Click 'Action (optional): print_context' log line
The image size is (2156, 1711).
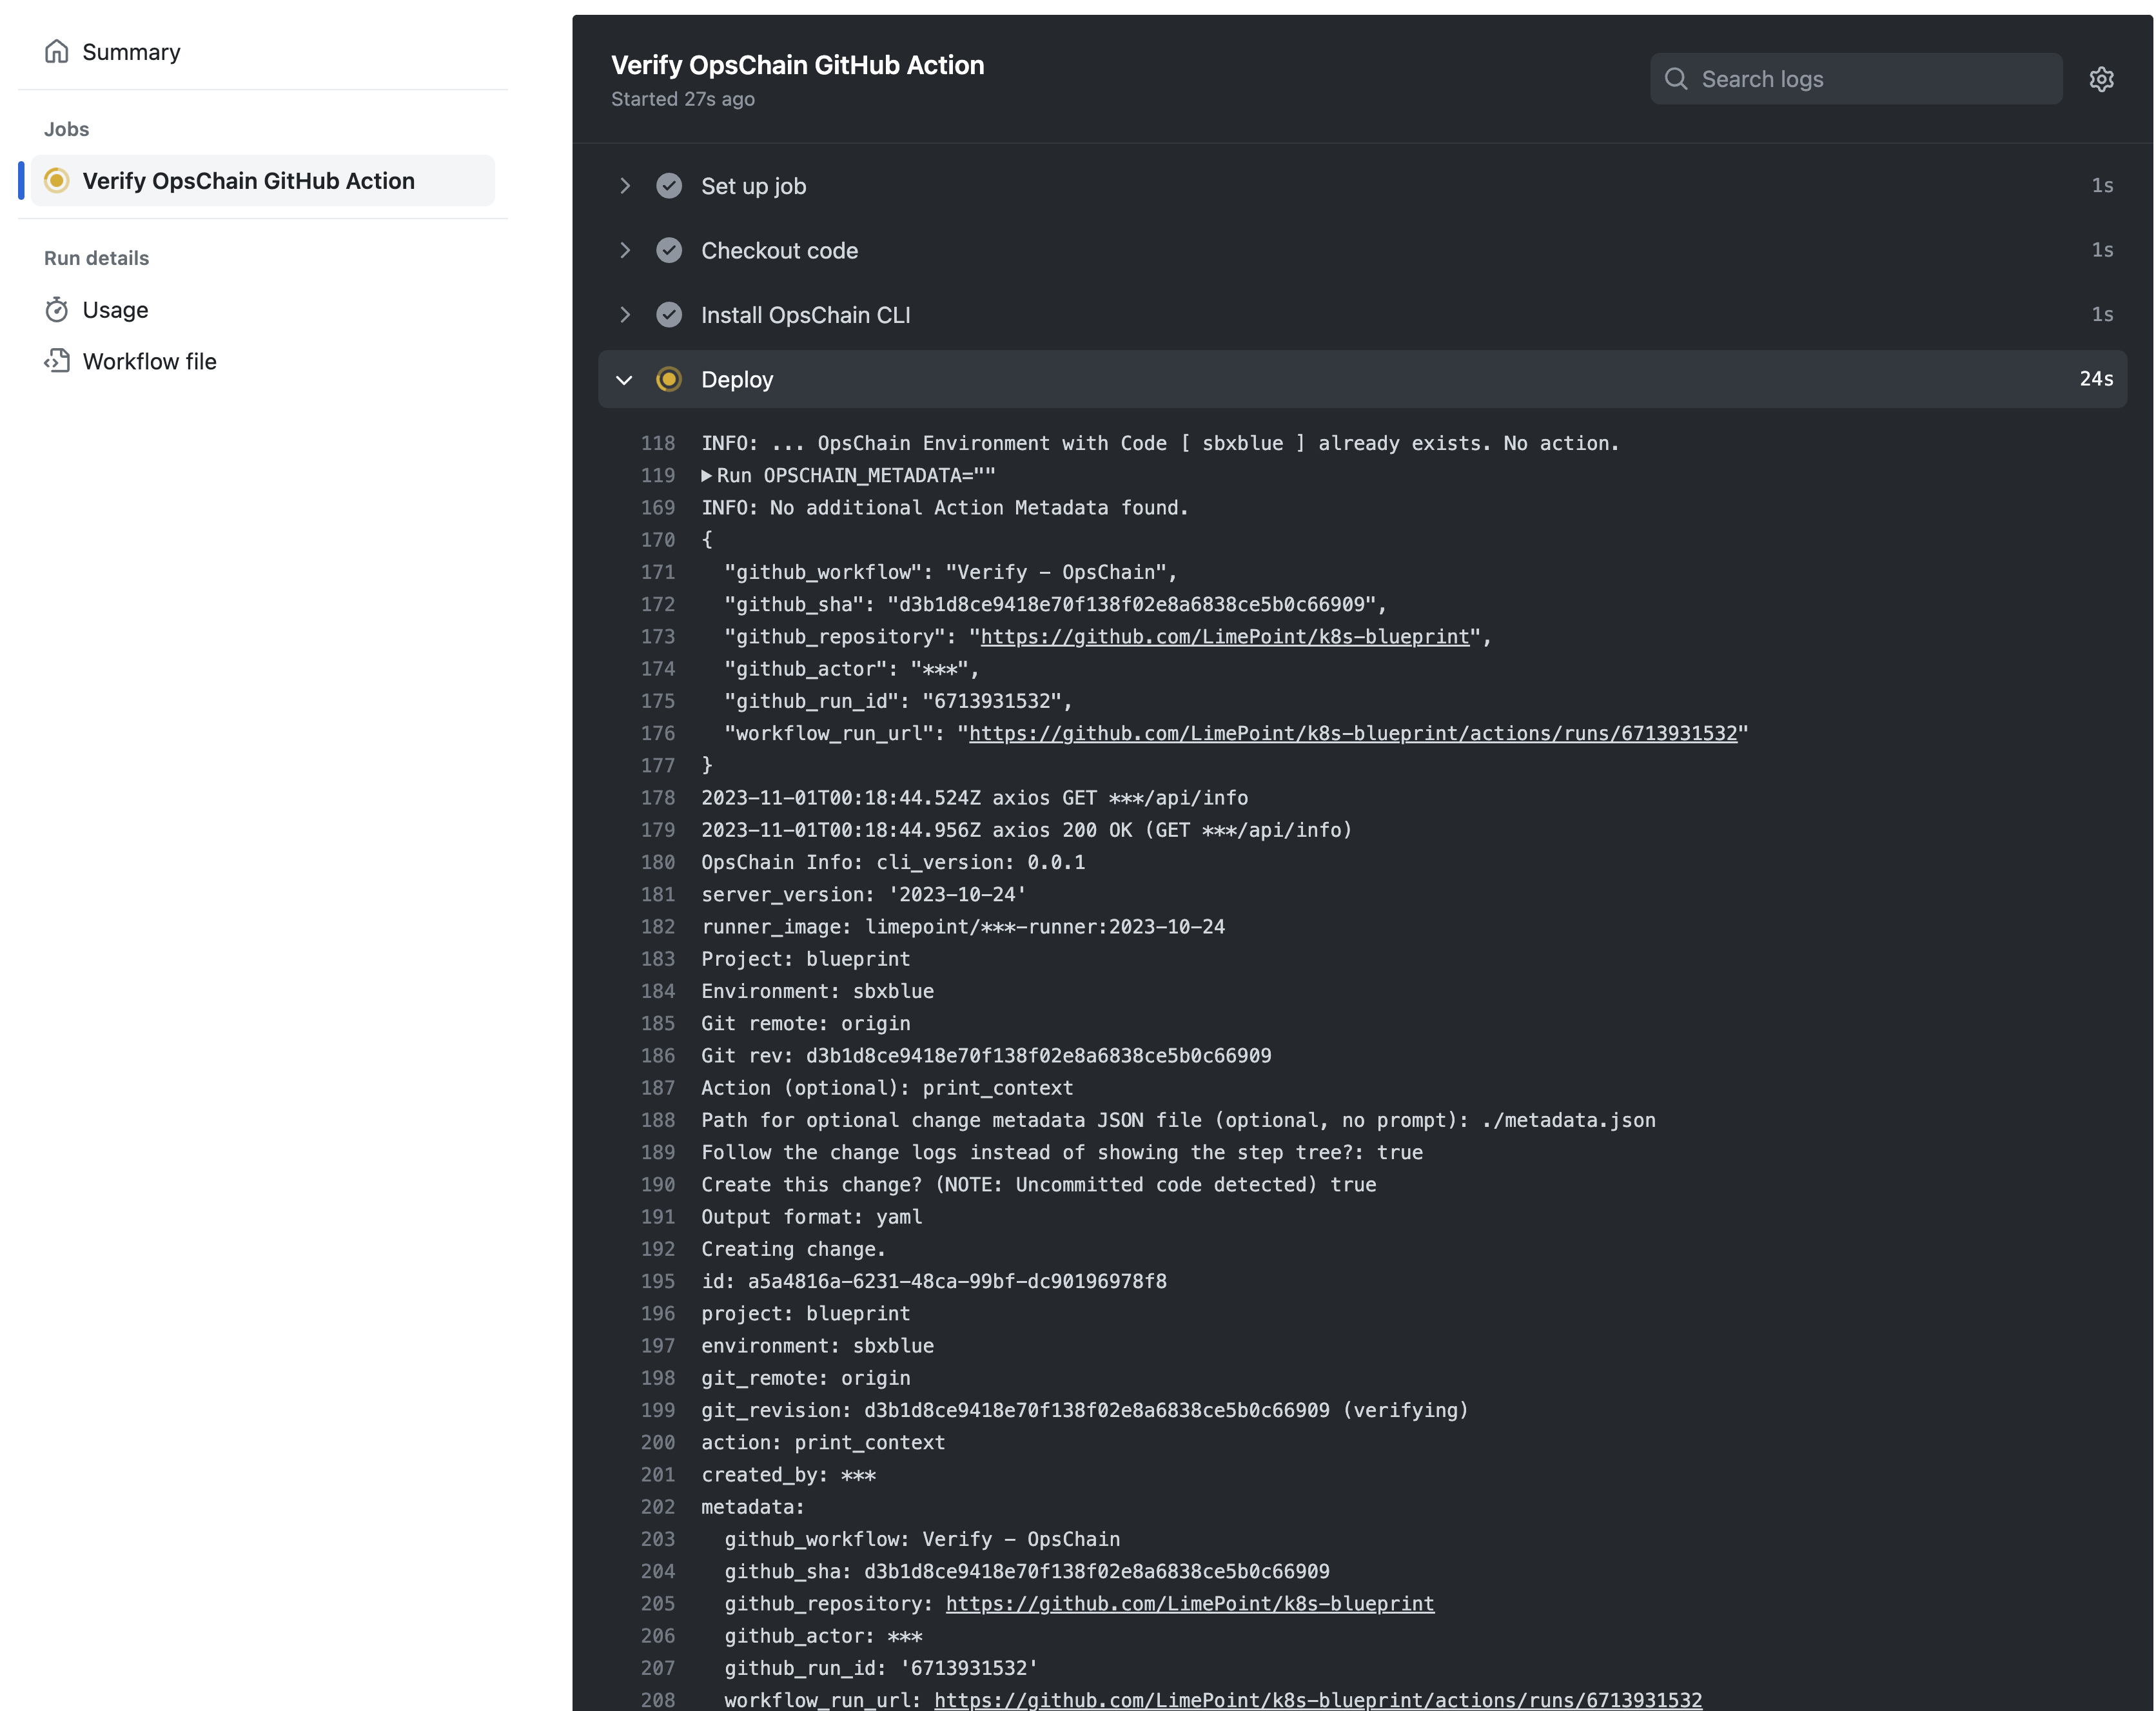(x=887, y=1088)
